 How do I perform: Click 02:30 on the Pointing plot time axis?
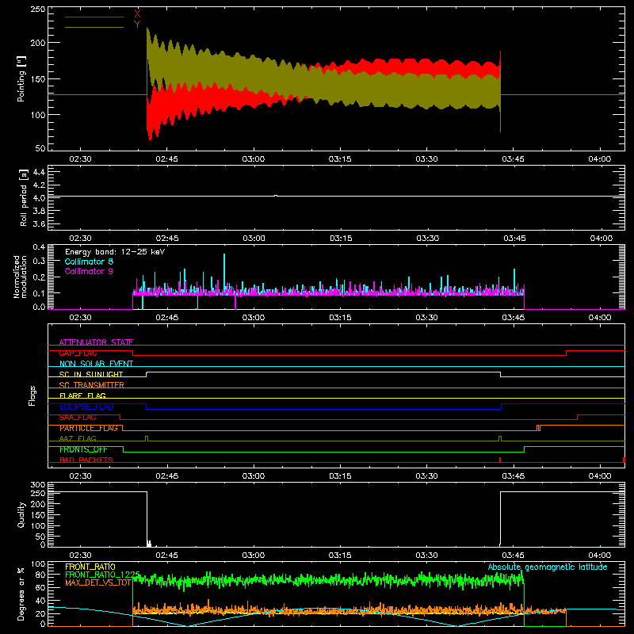(x=80, y=159)
